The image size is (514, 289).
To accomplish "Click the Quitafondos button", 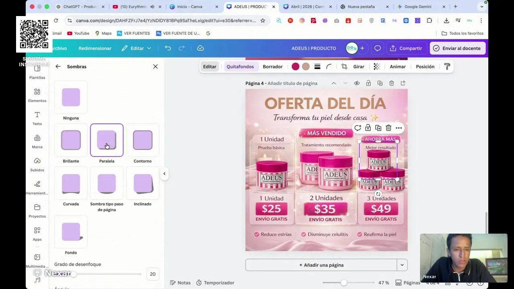I will point(240,67).
